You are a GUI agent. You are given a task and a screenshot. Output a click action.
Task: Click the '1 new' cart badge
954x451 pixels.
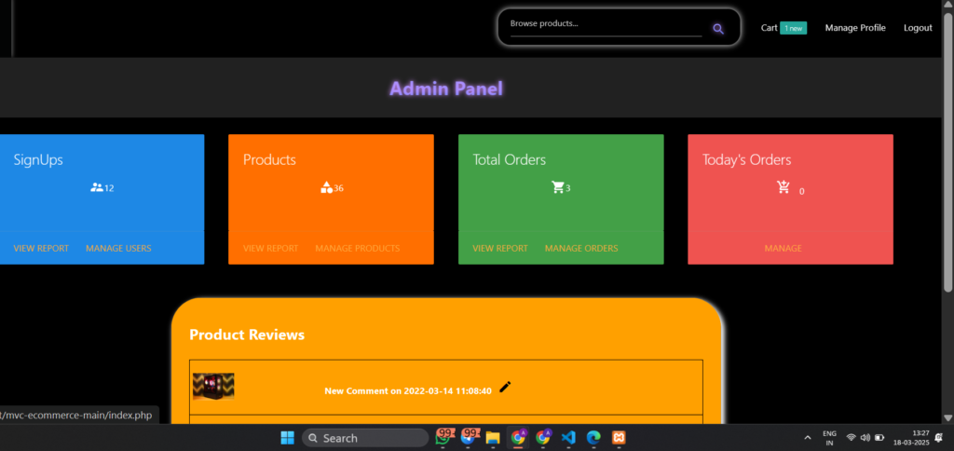[x=794, y=28]
